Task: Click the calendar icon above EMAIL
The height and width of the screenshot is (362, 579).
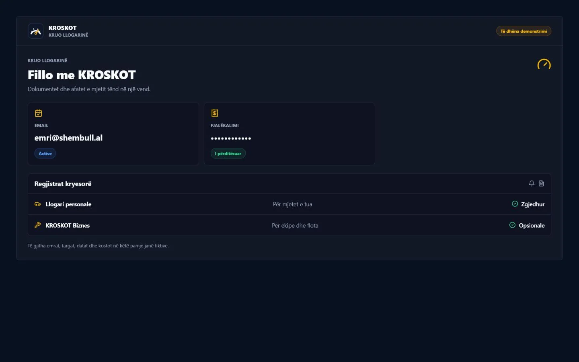Action: click(x=39, y=113)
